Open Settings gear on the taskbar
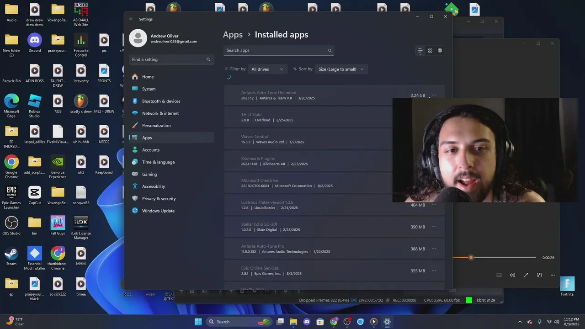This screenshot has height=329, width=585. tap(387, 322)
